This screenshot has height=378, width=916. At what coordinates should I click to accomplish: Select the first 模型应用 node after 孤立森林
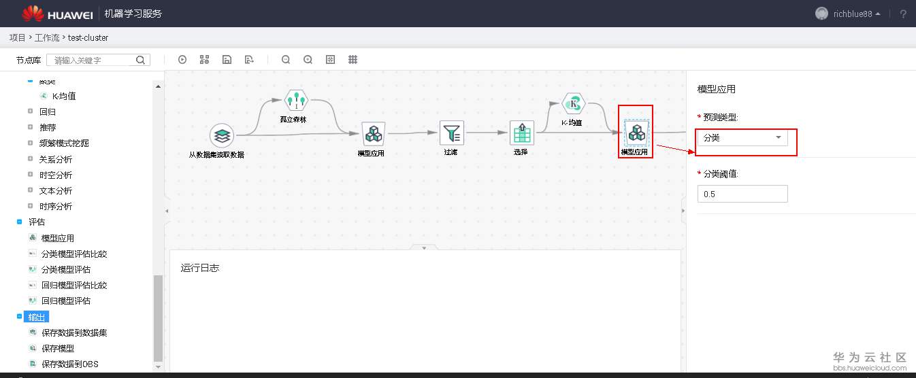click(373, 134)
